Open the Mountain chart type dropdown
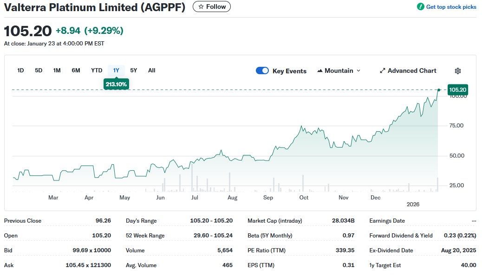Screen dimensions: 482x276 [x=339, y=71]
